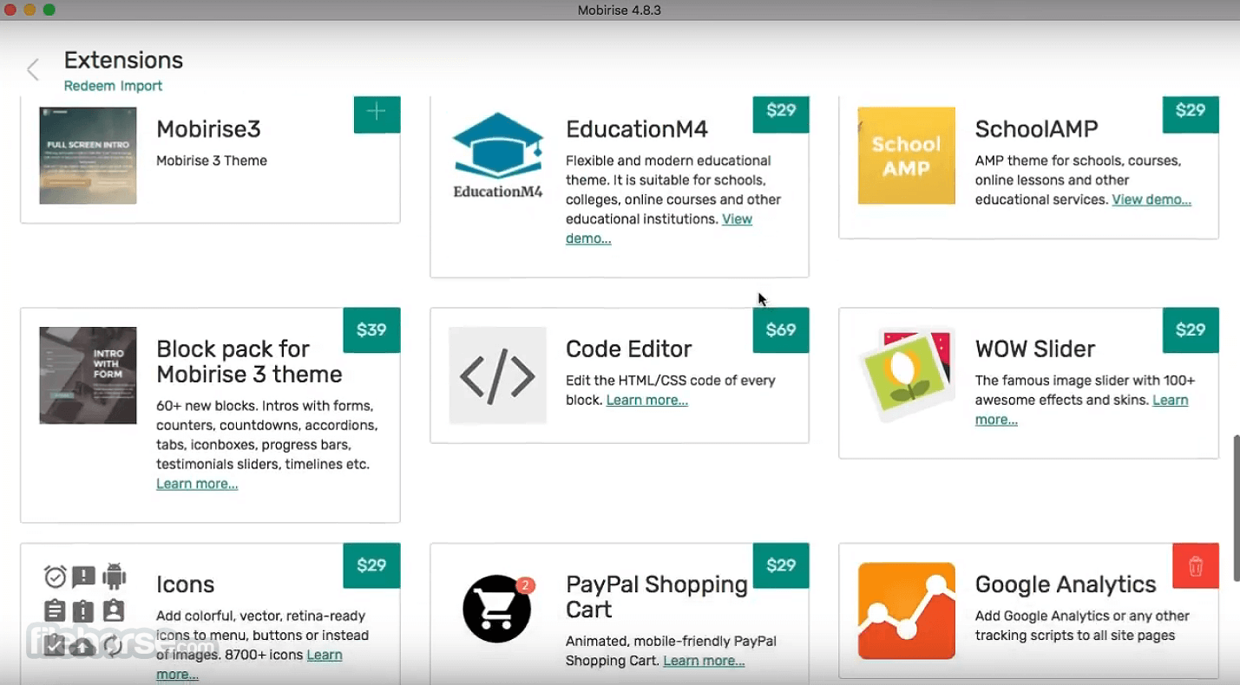Select the EducationM4 title text
1240x685 pixels.
point(637,129)
